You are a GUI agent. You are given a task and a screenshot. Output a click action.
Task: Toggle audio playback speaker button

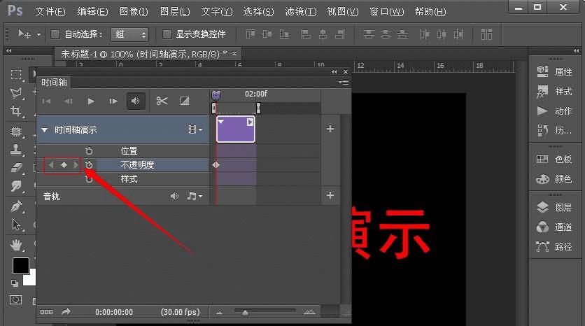pos(136,101)
